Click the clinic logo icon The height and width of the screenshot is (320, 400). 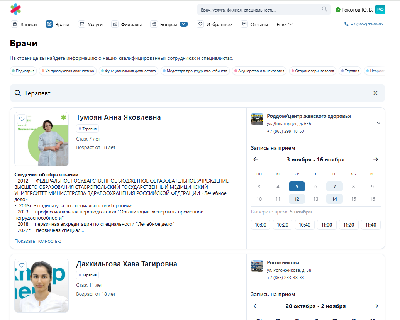pyautogui.click(x=16, y=9)
